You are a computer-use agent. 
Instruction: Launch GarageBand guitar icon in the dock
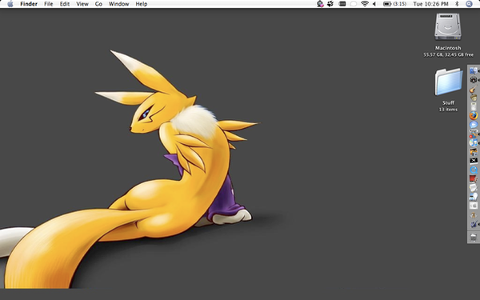coord(474,90)
